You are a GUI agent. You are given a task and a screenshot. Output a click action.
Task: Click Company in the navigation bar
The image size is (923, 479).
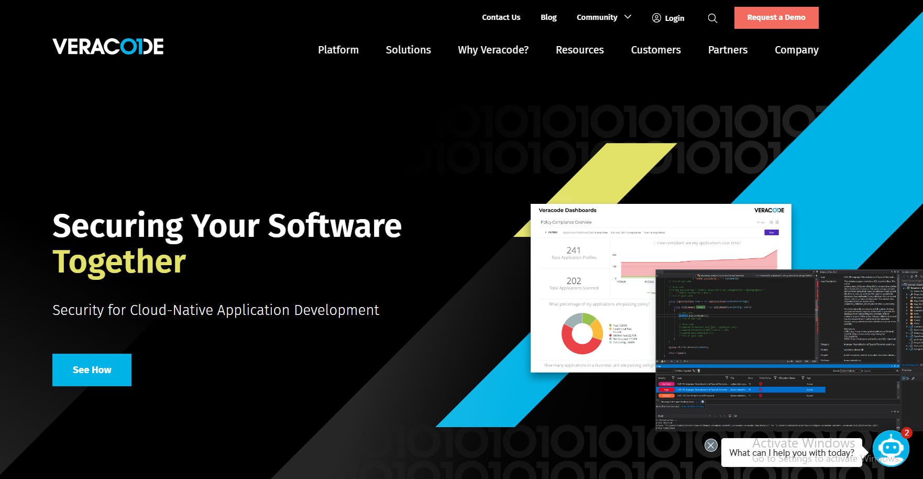(796, 50)
